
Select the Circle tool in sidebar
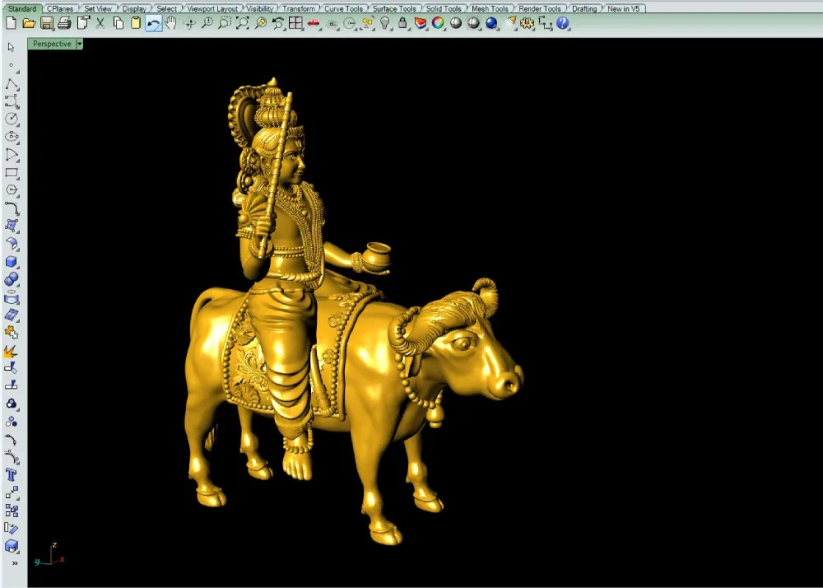(12, 119)
